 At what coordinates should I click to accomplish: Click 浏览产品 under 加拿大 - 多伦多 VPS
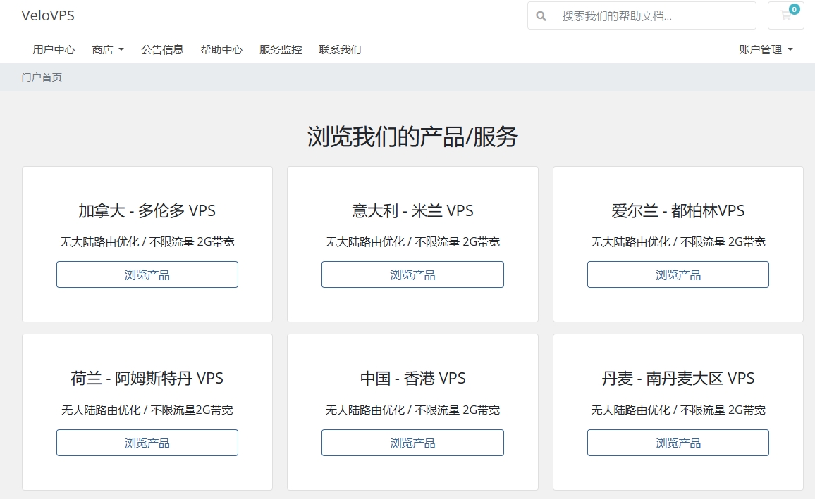coord(147,274)
